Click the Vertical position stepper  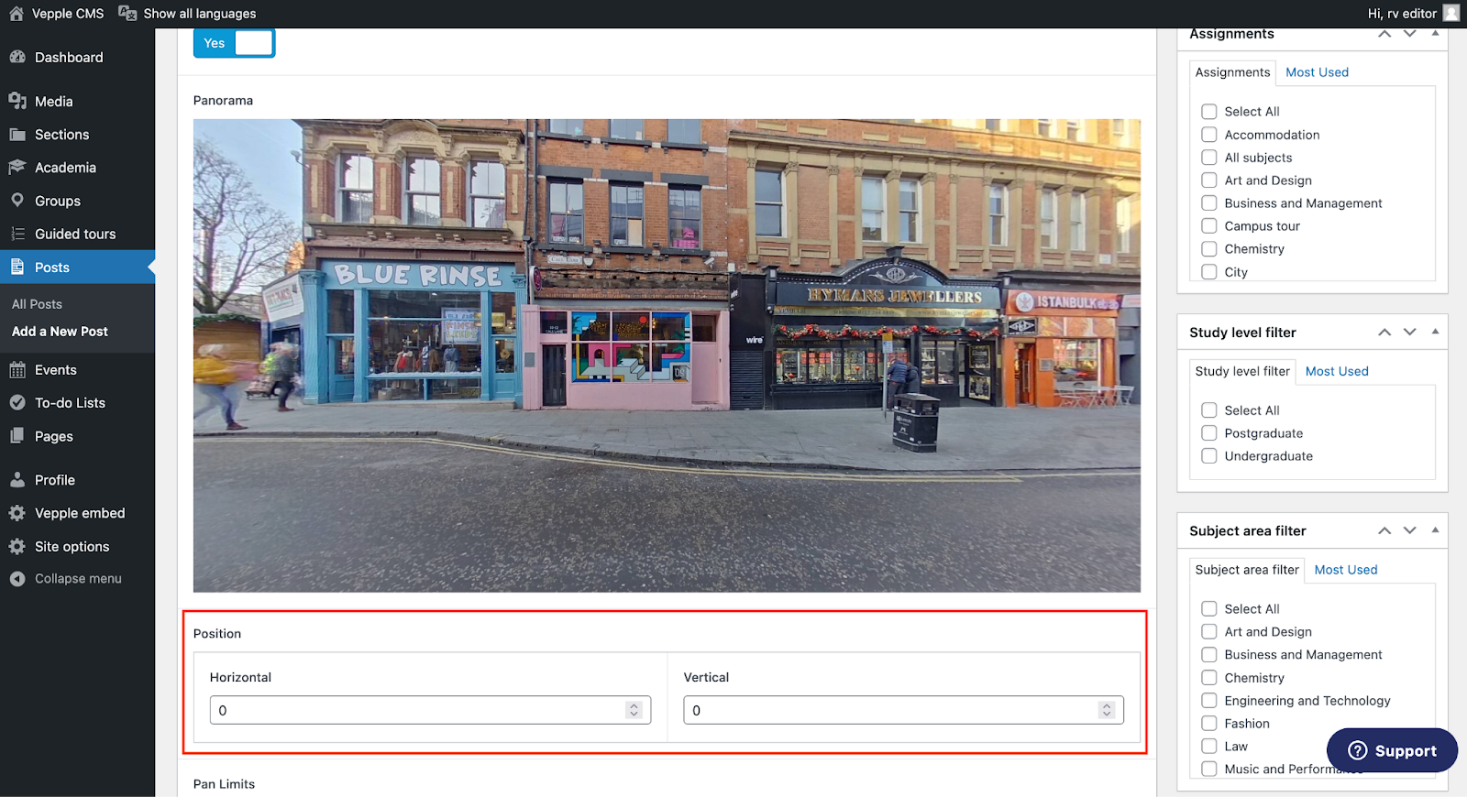point(1107,710)
